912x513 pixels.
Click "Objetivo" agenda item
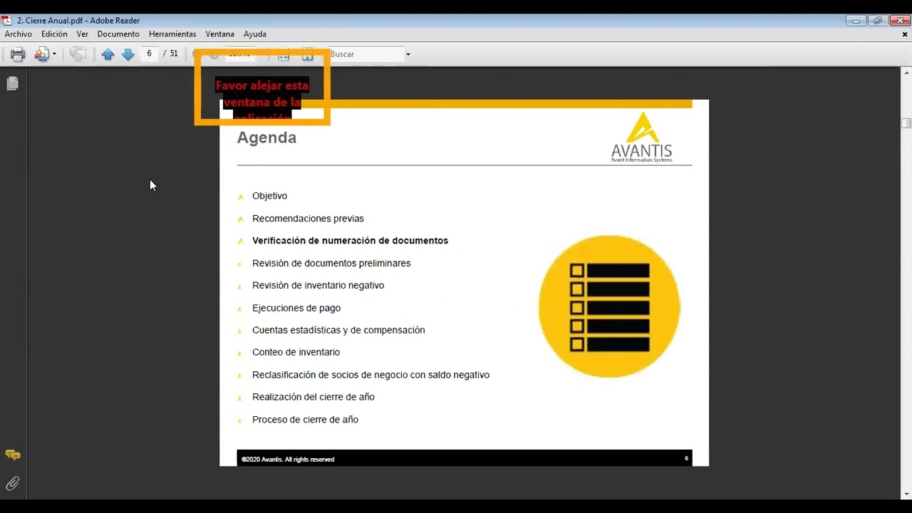tap(269, 196)
